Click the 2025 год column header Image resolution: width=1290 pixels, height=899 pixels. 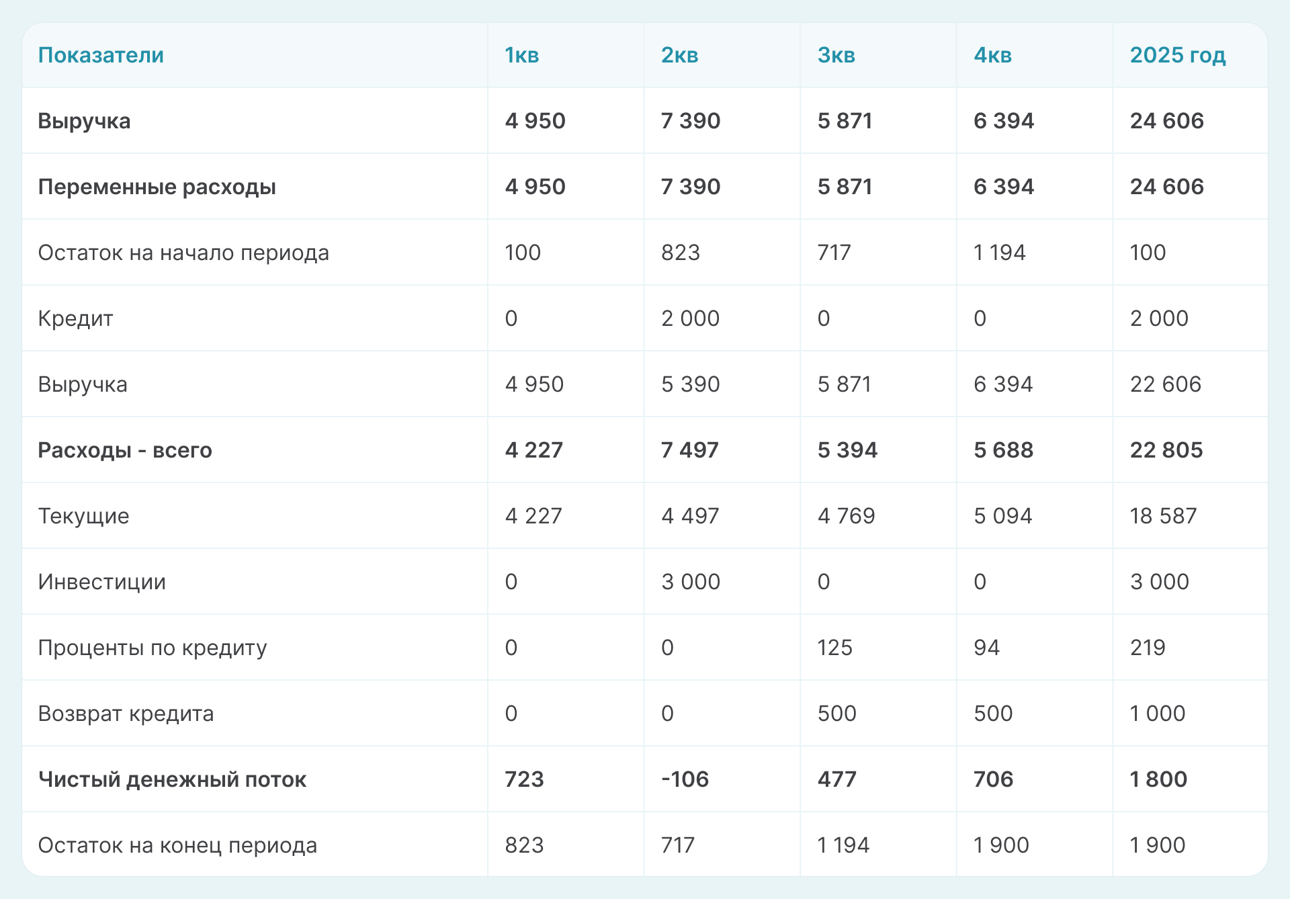point(1177,55)
